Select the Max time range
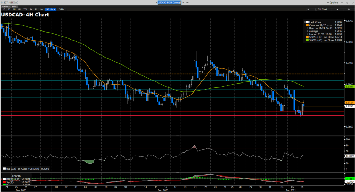This screenshot has width=355, height=192. pyautogui.click(x=42, y=9)
